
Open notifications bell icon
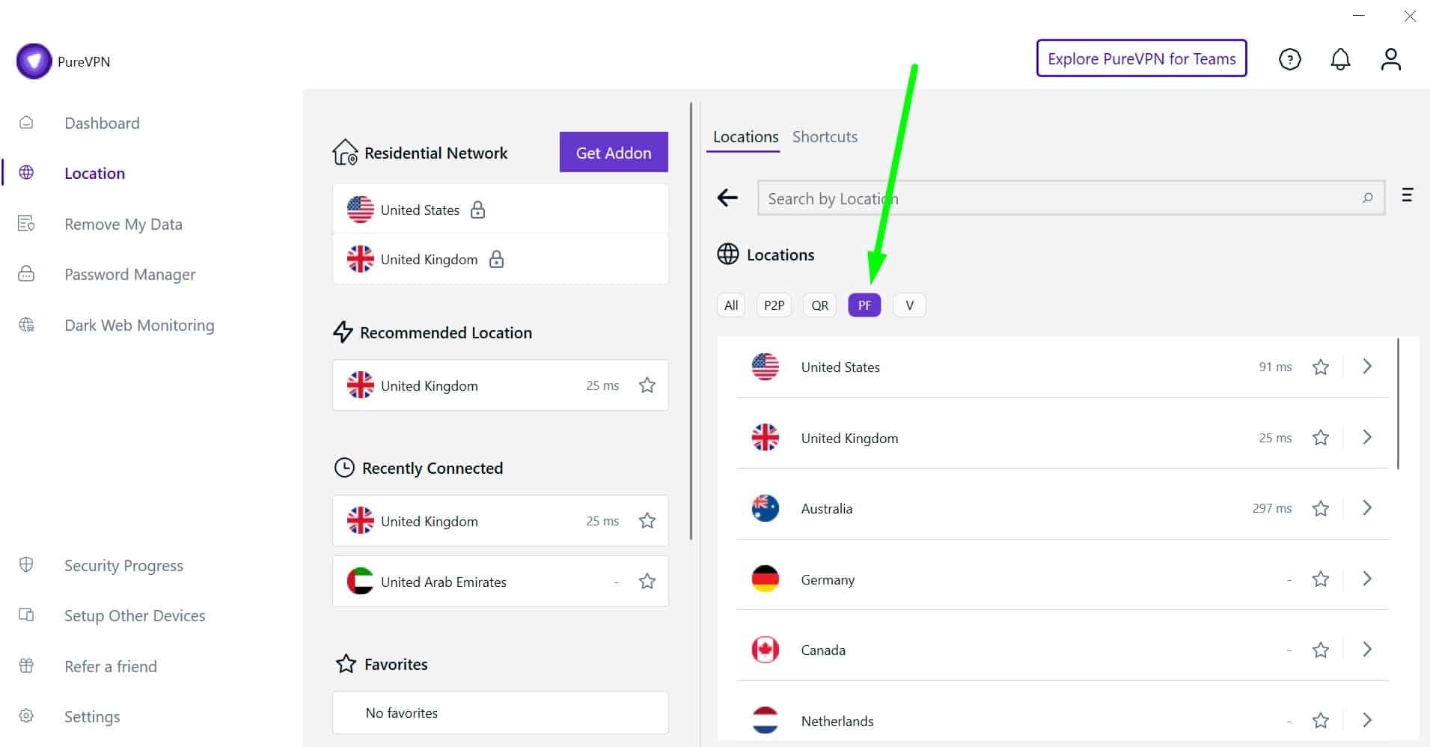pos(1340,59)
